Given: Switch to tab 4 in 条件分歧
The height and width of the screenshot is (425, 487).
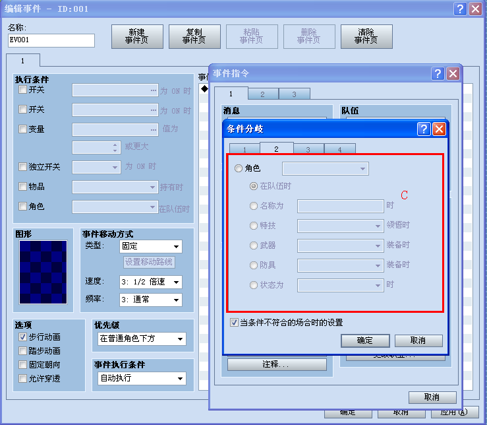Looking at the screenshot, I should (340, 149).
